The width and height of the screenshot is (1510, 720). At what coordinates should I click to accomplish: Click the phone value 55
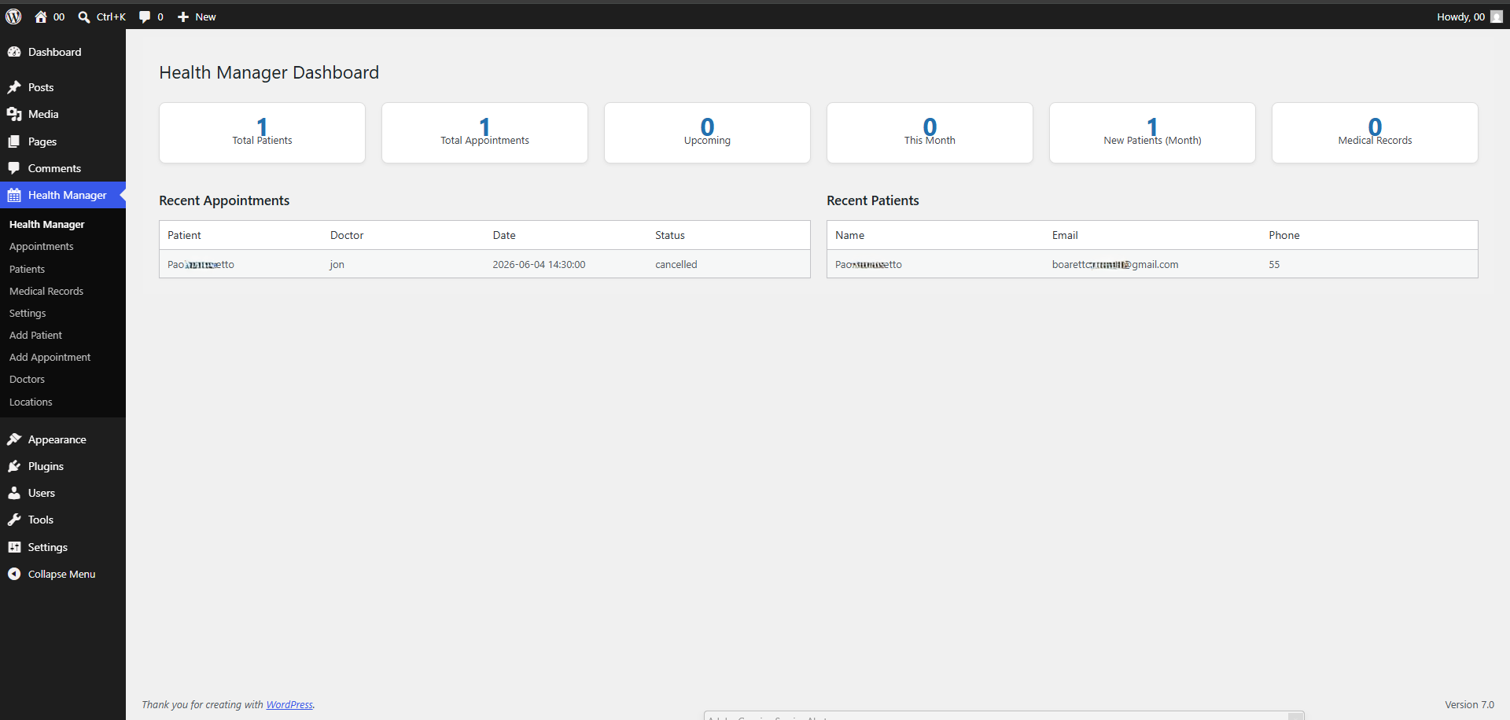1274,264
